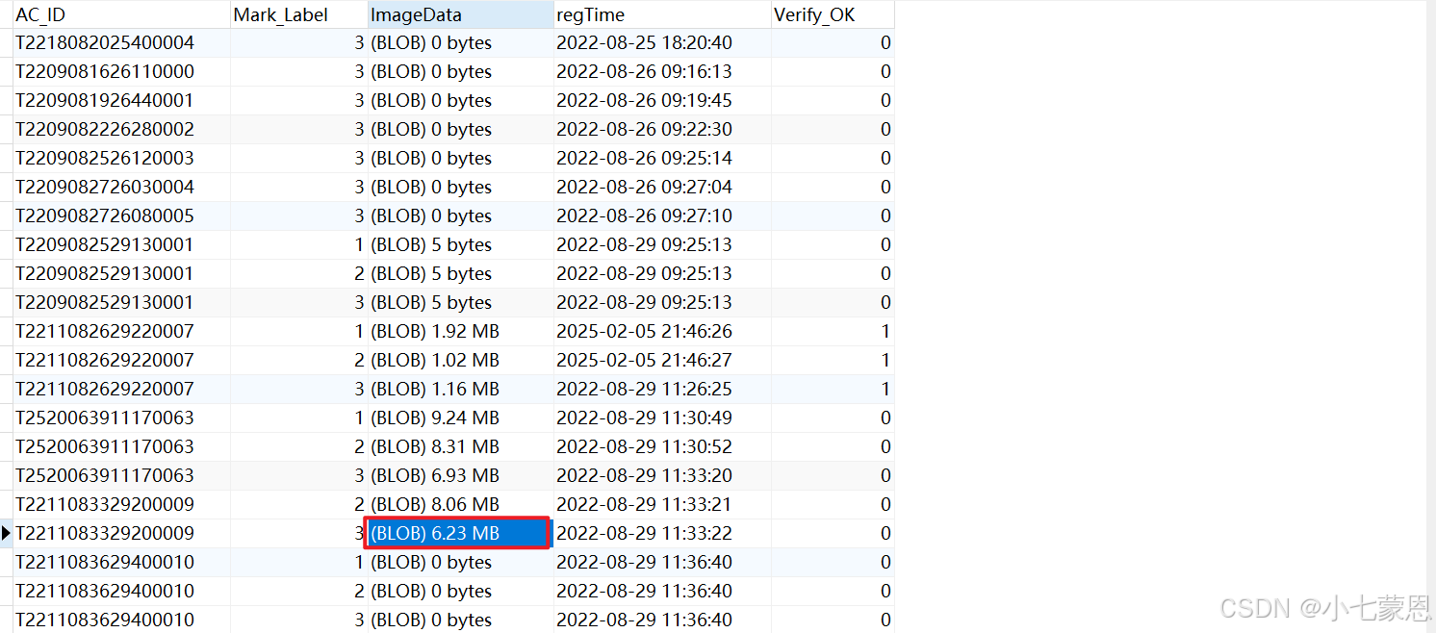
Task: Click the regTime column header
Action: 662,14
